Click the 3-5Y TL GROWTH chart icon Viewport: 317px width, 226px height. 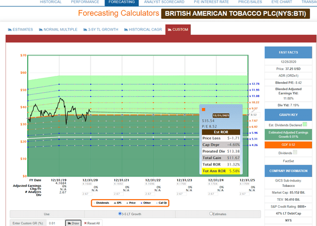(85, 30)
